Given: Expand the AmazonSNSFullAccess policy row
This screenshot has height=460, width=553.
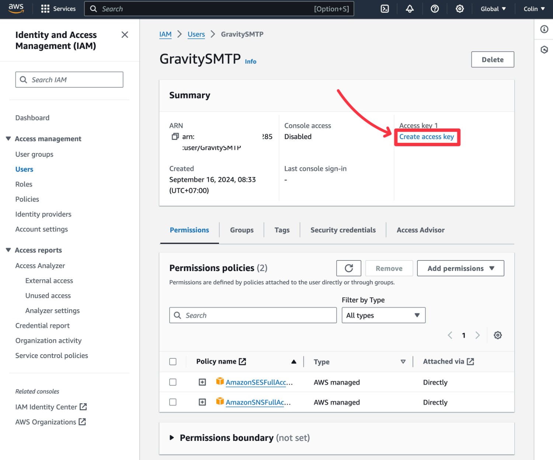Looking at the screenshot, I should point(202,402).
